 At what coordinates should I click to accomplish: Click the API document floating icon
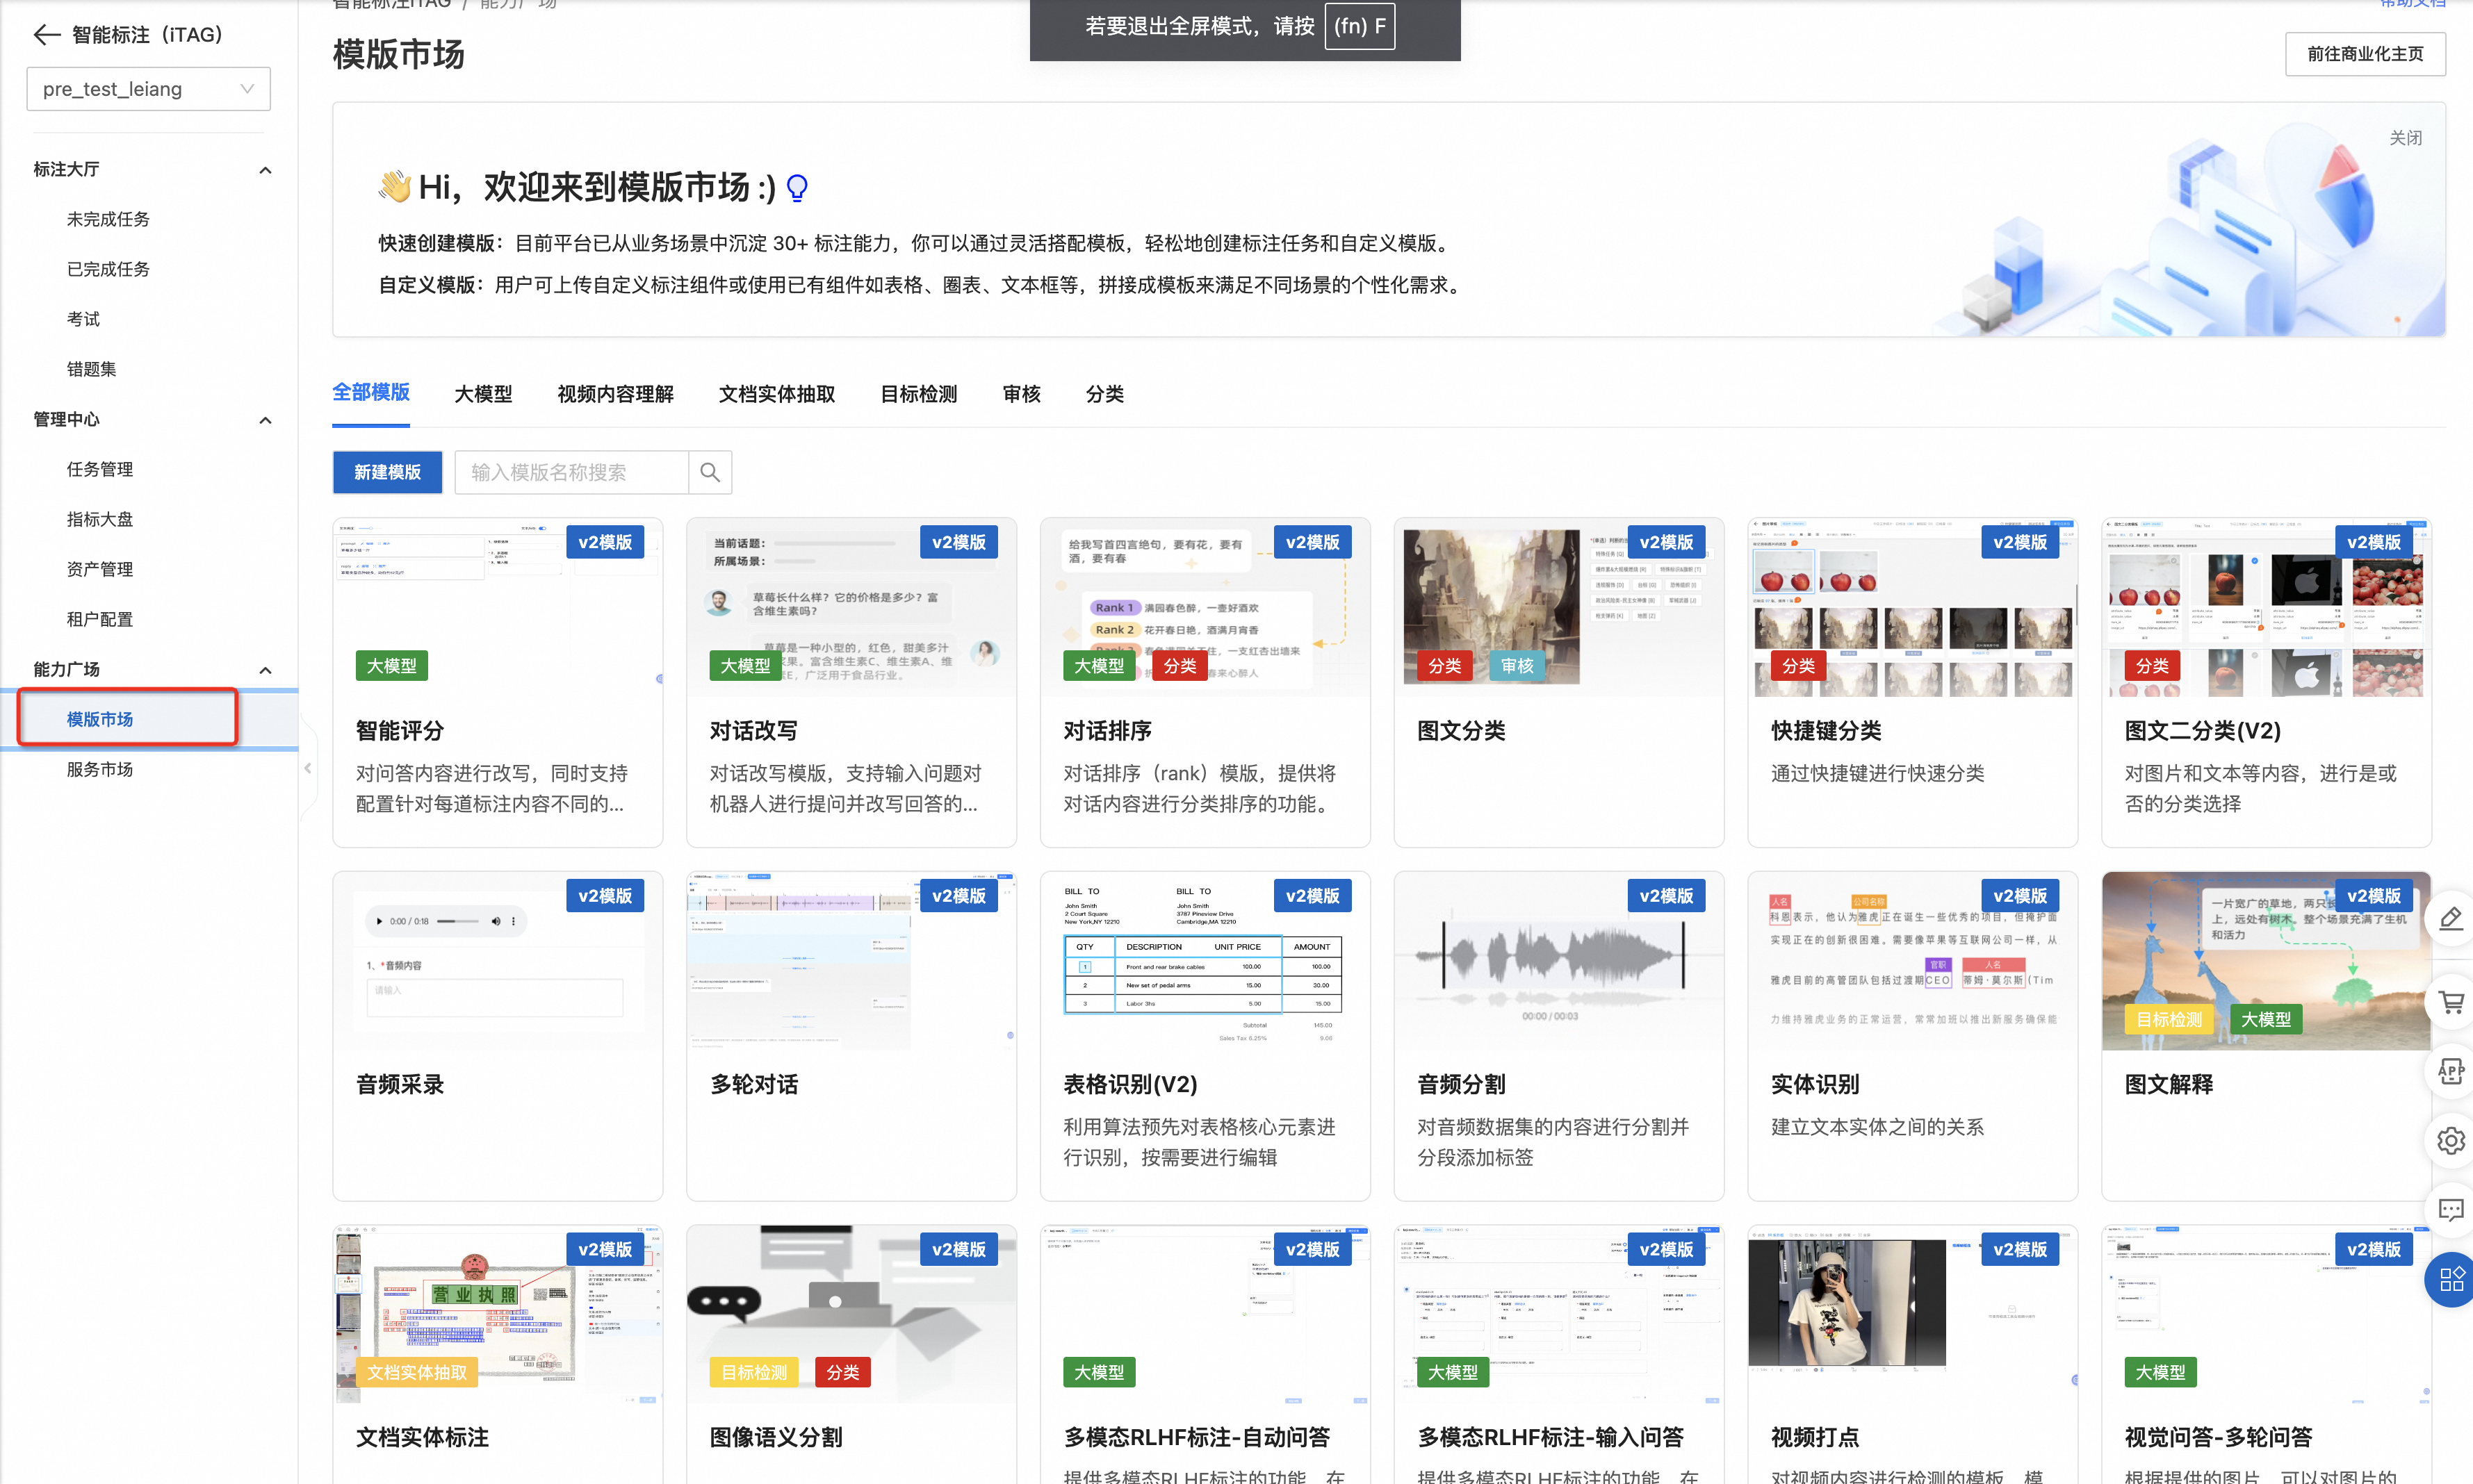click(x=2450, y=1072)
